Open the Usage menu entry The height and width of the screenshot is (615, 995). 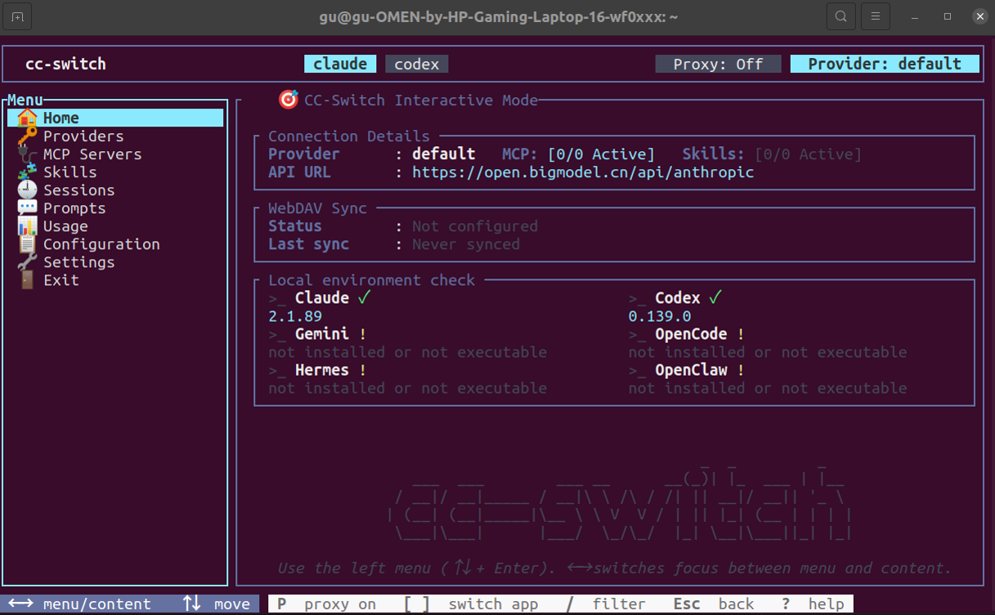115,226
